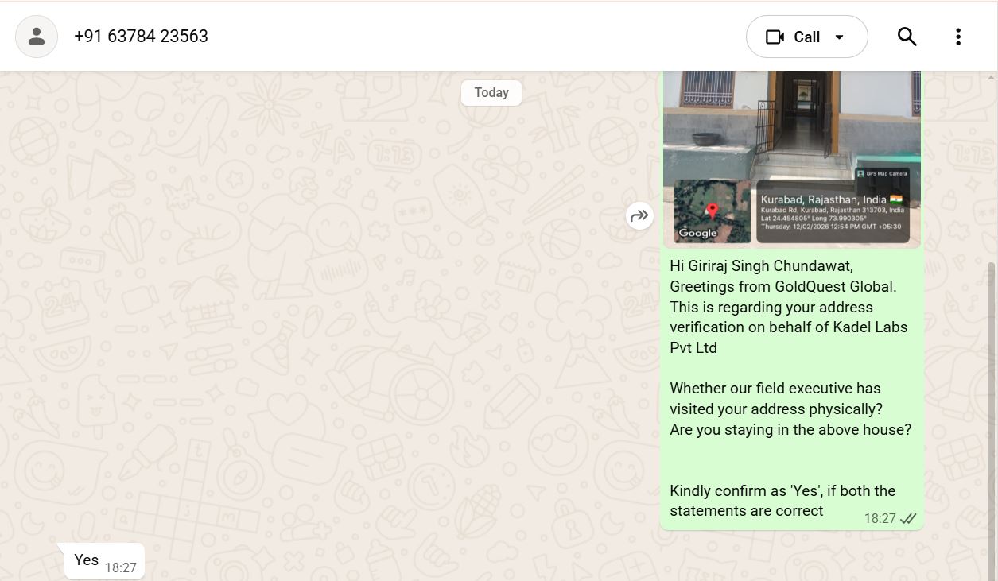This screenshot has height=581, width=998.
Task: Expand the Call dropdown arrow
Action: [x=839, y=37]
